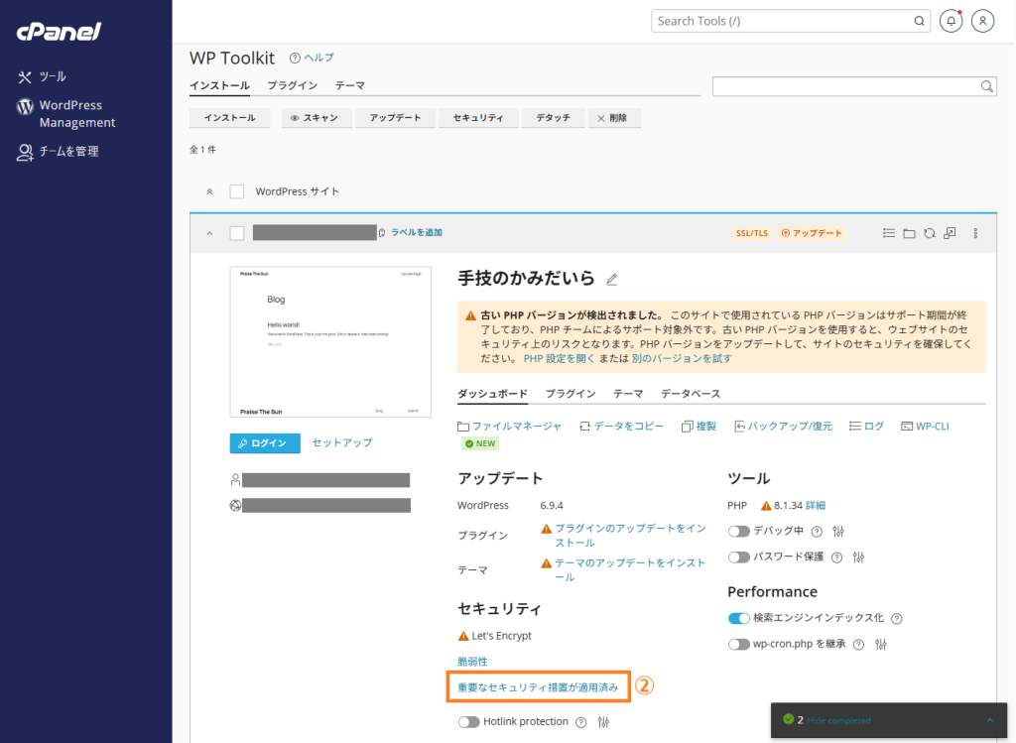Open the 重要なセキュリティ措置が適用済み link
The image size is (1016, 743).
click(537, 686)
